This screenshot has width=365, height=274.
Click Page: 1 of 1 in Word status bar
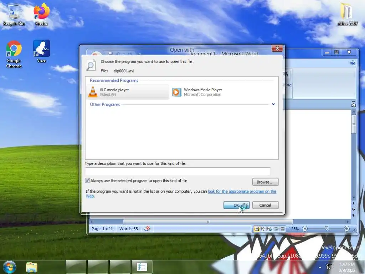click(102, 229)
